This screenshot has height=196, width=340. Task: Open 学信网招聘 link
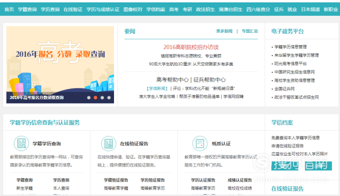(x=233, y=96)
